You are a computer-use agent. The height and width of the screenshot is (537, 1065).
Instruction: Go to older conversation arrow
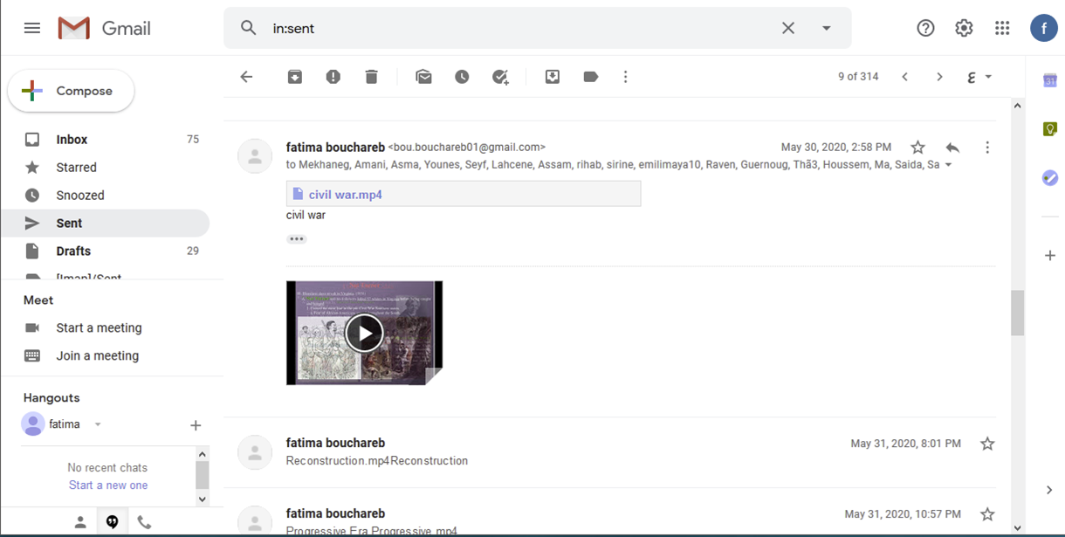tap(939, 77)
